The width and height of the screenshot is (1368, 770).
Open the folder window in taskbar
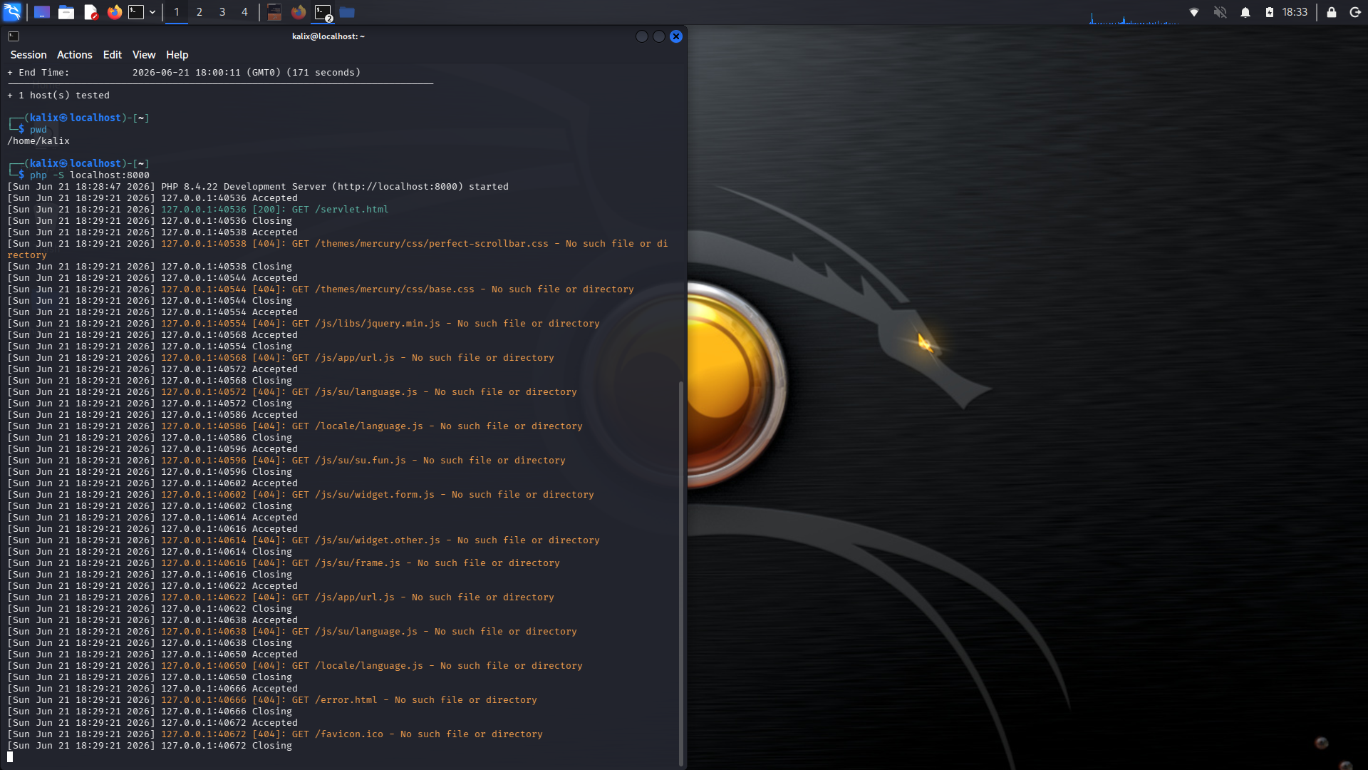pos(347,12)
